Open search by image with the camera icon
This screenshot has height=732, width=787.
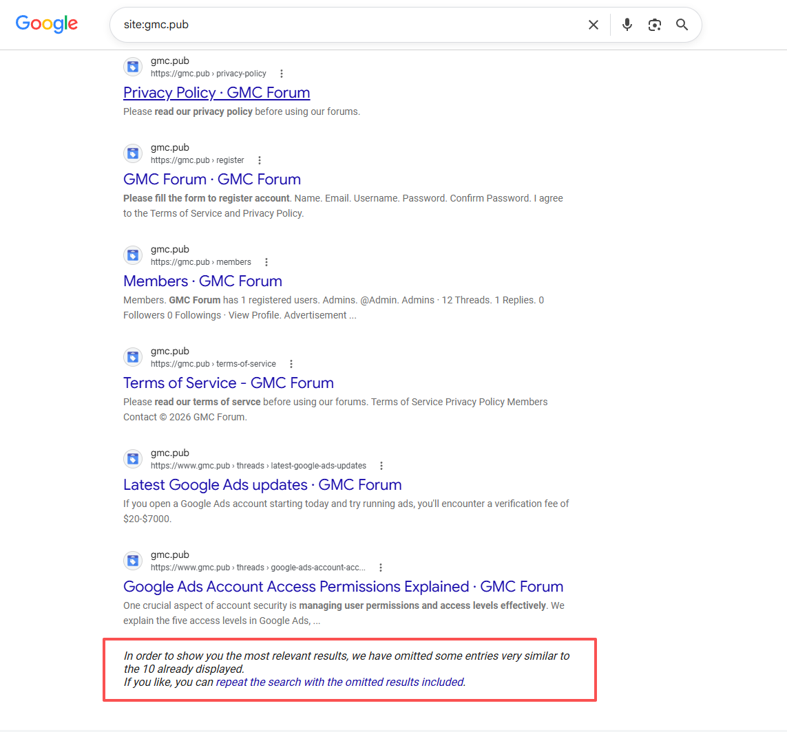655,25
